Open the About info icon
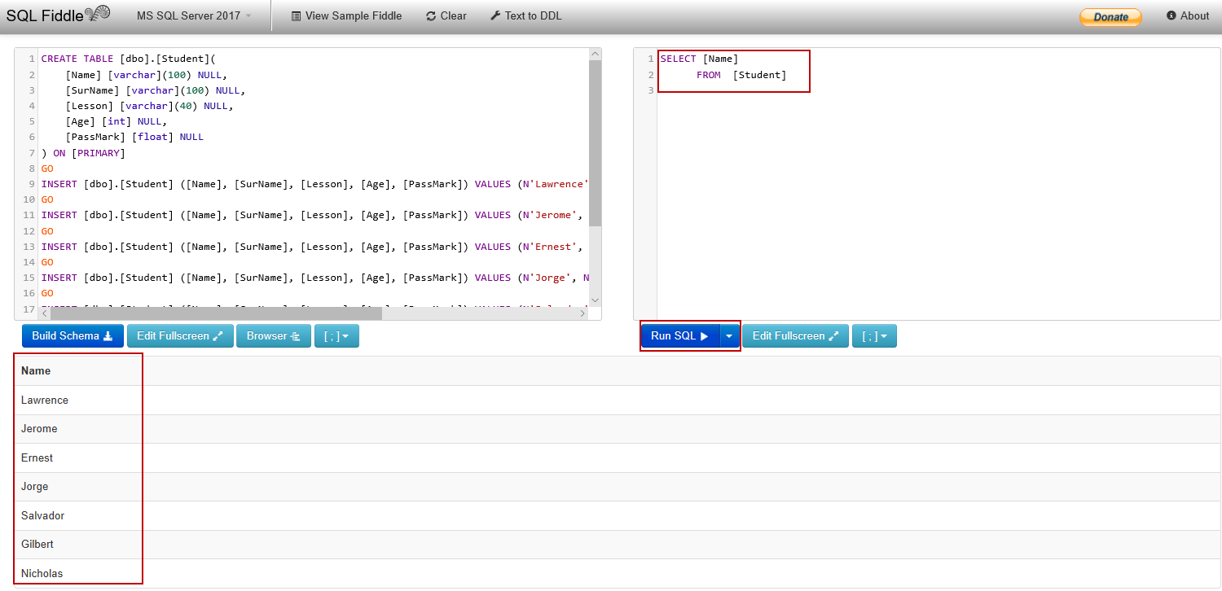 tap(1171, 15)
